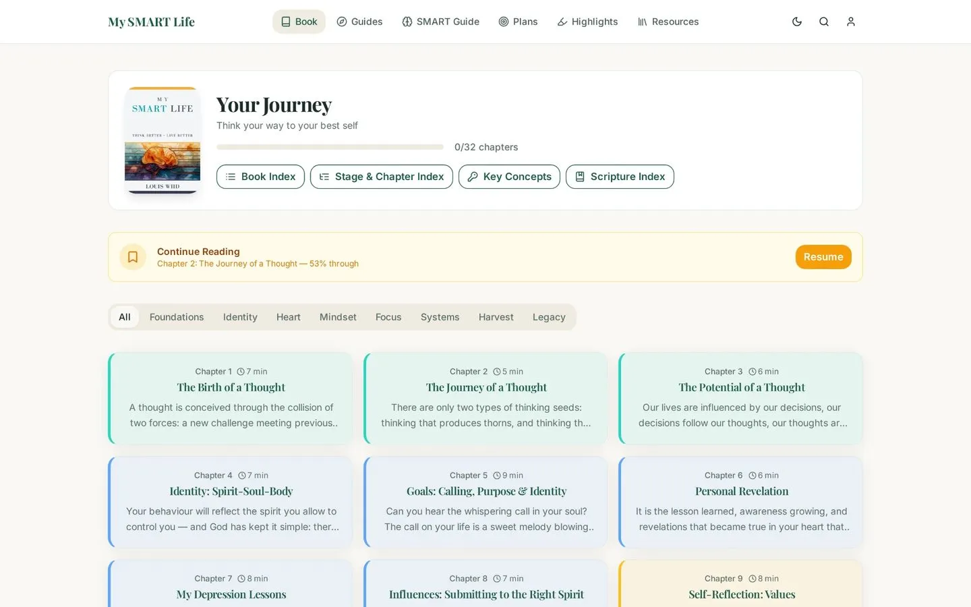Open Goals: Calling, Purpose & Identity title
Screen dimensions: 971x607
486,491
